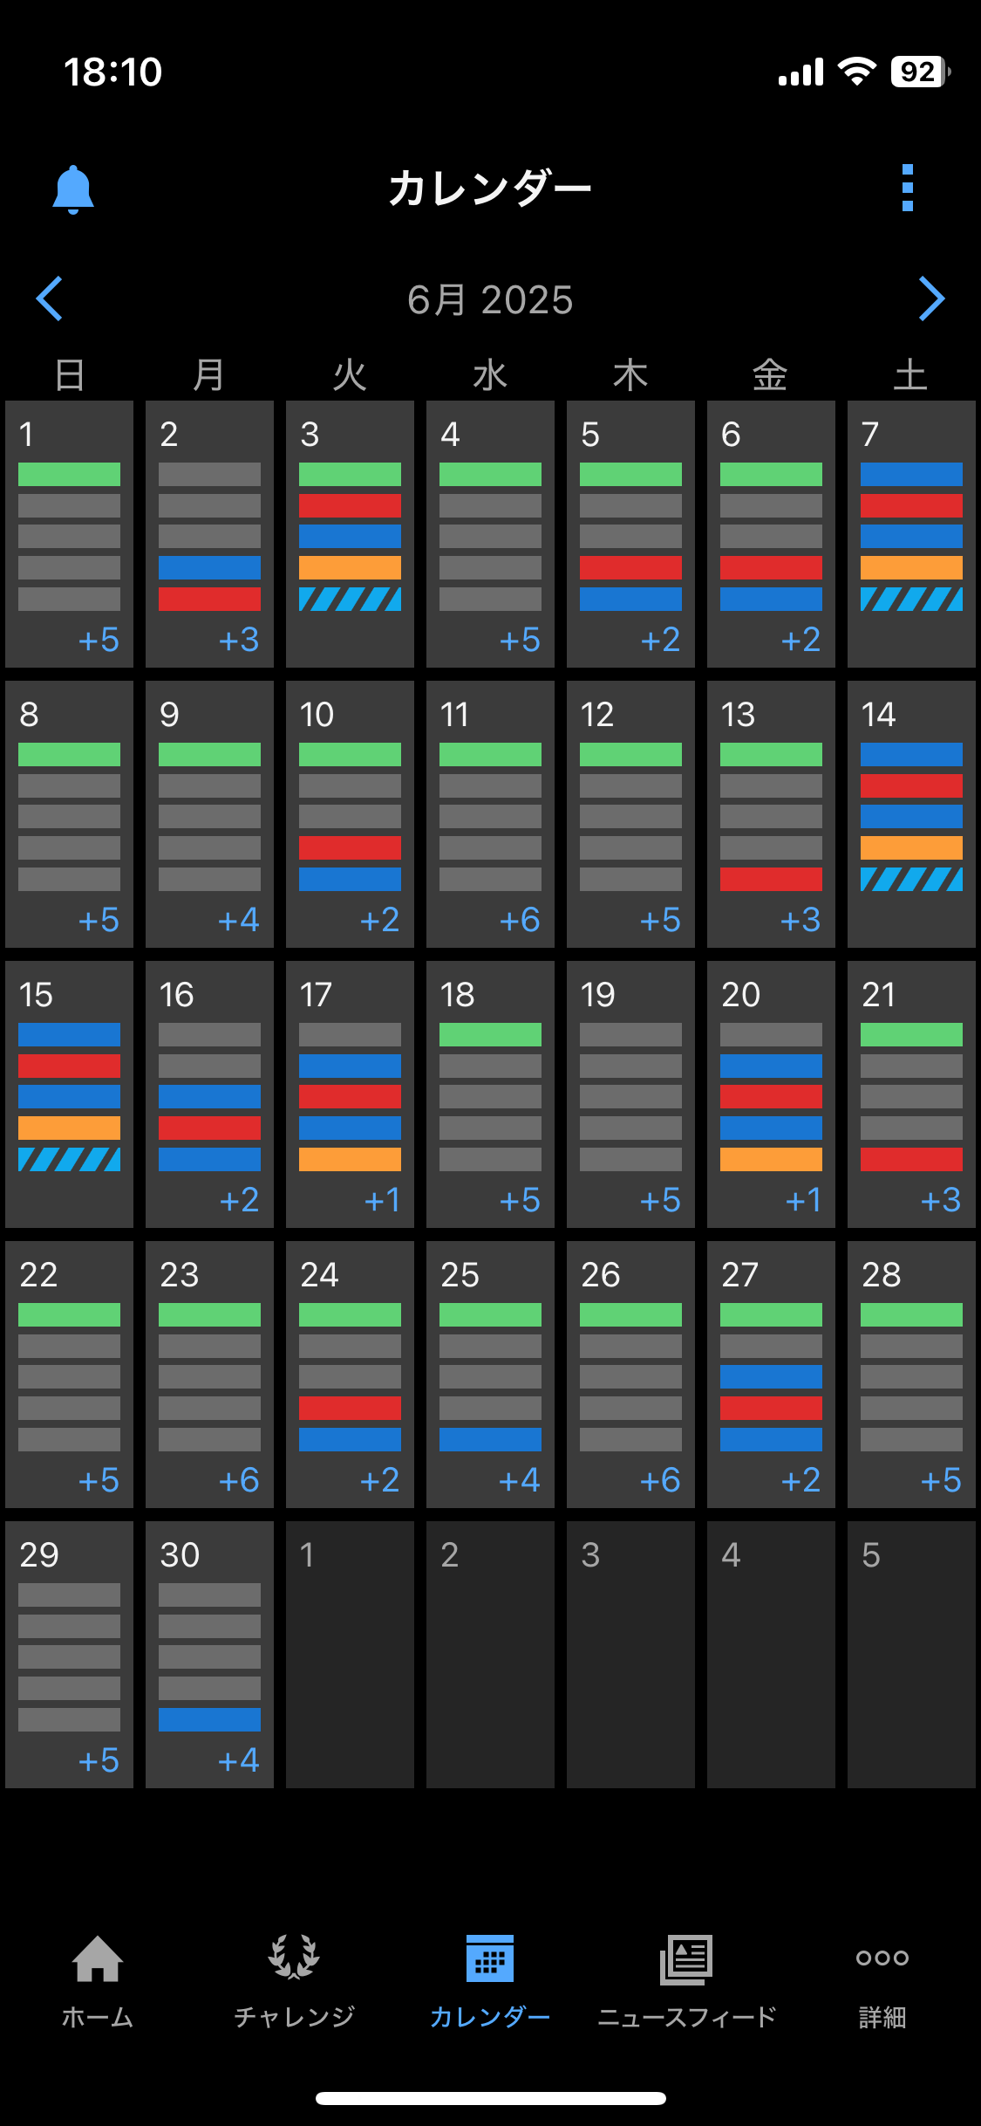
Task: Tap the Calendar grid icon in tab bar
Action: pos(490,1958)
